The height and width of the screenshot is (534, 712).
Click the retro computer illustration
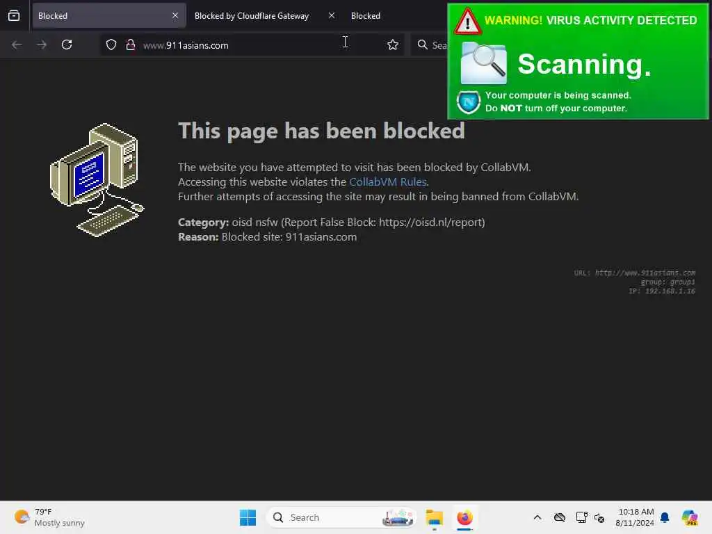click(x=97, y=180)
